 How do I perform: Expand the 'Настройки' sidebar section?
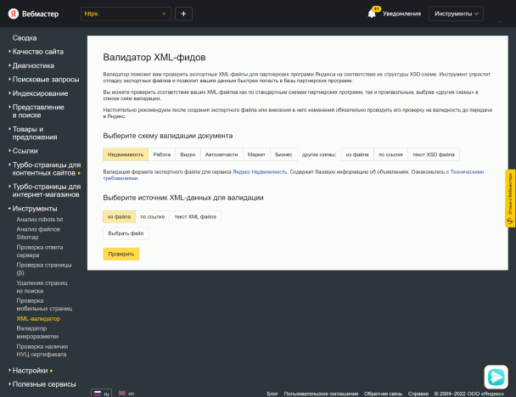[x=30, y=371]
